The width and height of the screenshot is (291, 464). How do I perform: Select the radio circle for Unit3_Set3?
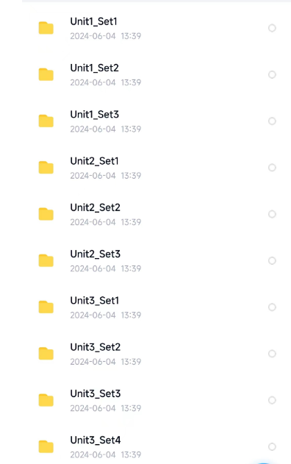click(x=272, y=400)
